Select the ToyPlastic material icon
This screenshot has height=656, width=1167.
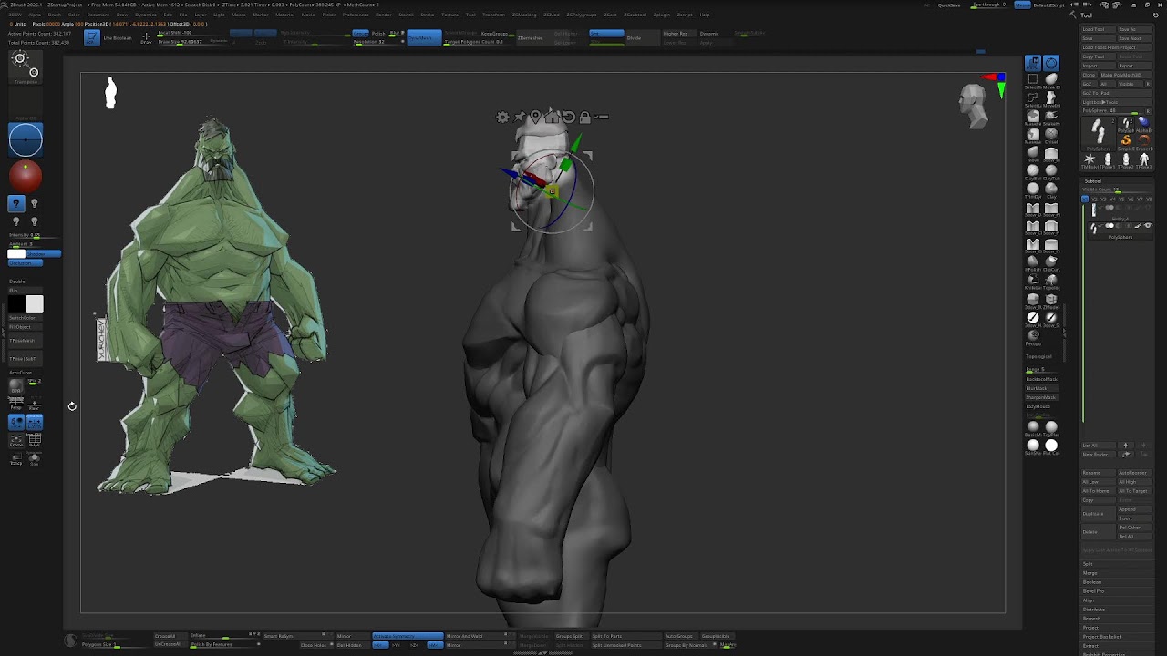[1051, 426]
